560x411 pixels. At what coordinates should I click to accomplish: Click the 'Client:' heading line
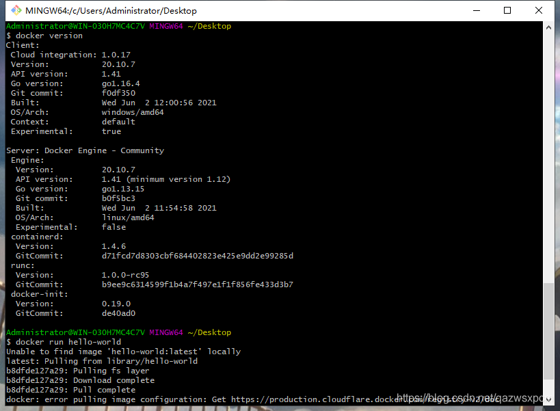tap(23, 45)
